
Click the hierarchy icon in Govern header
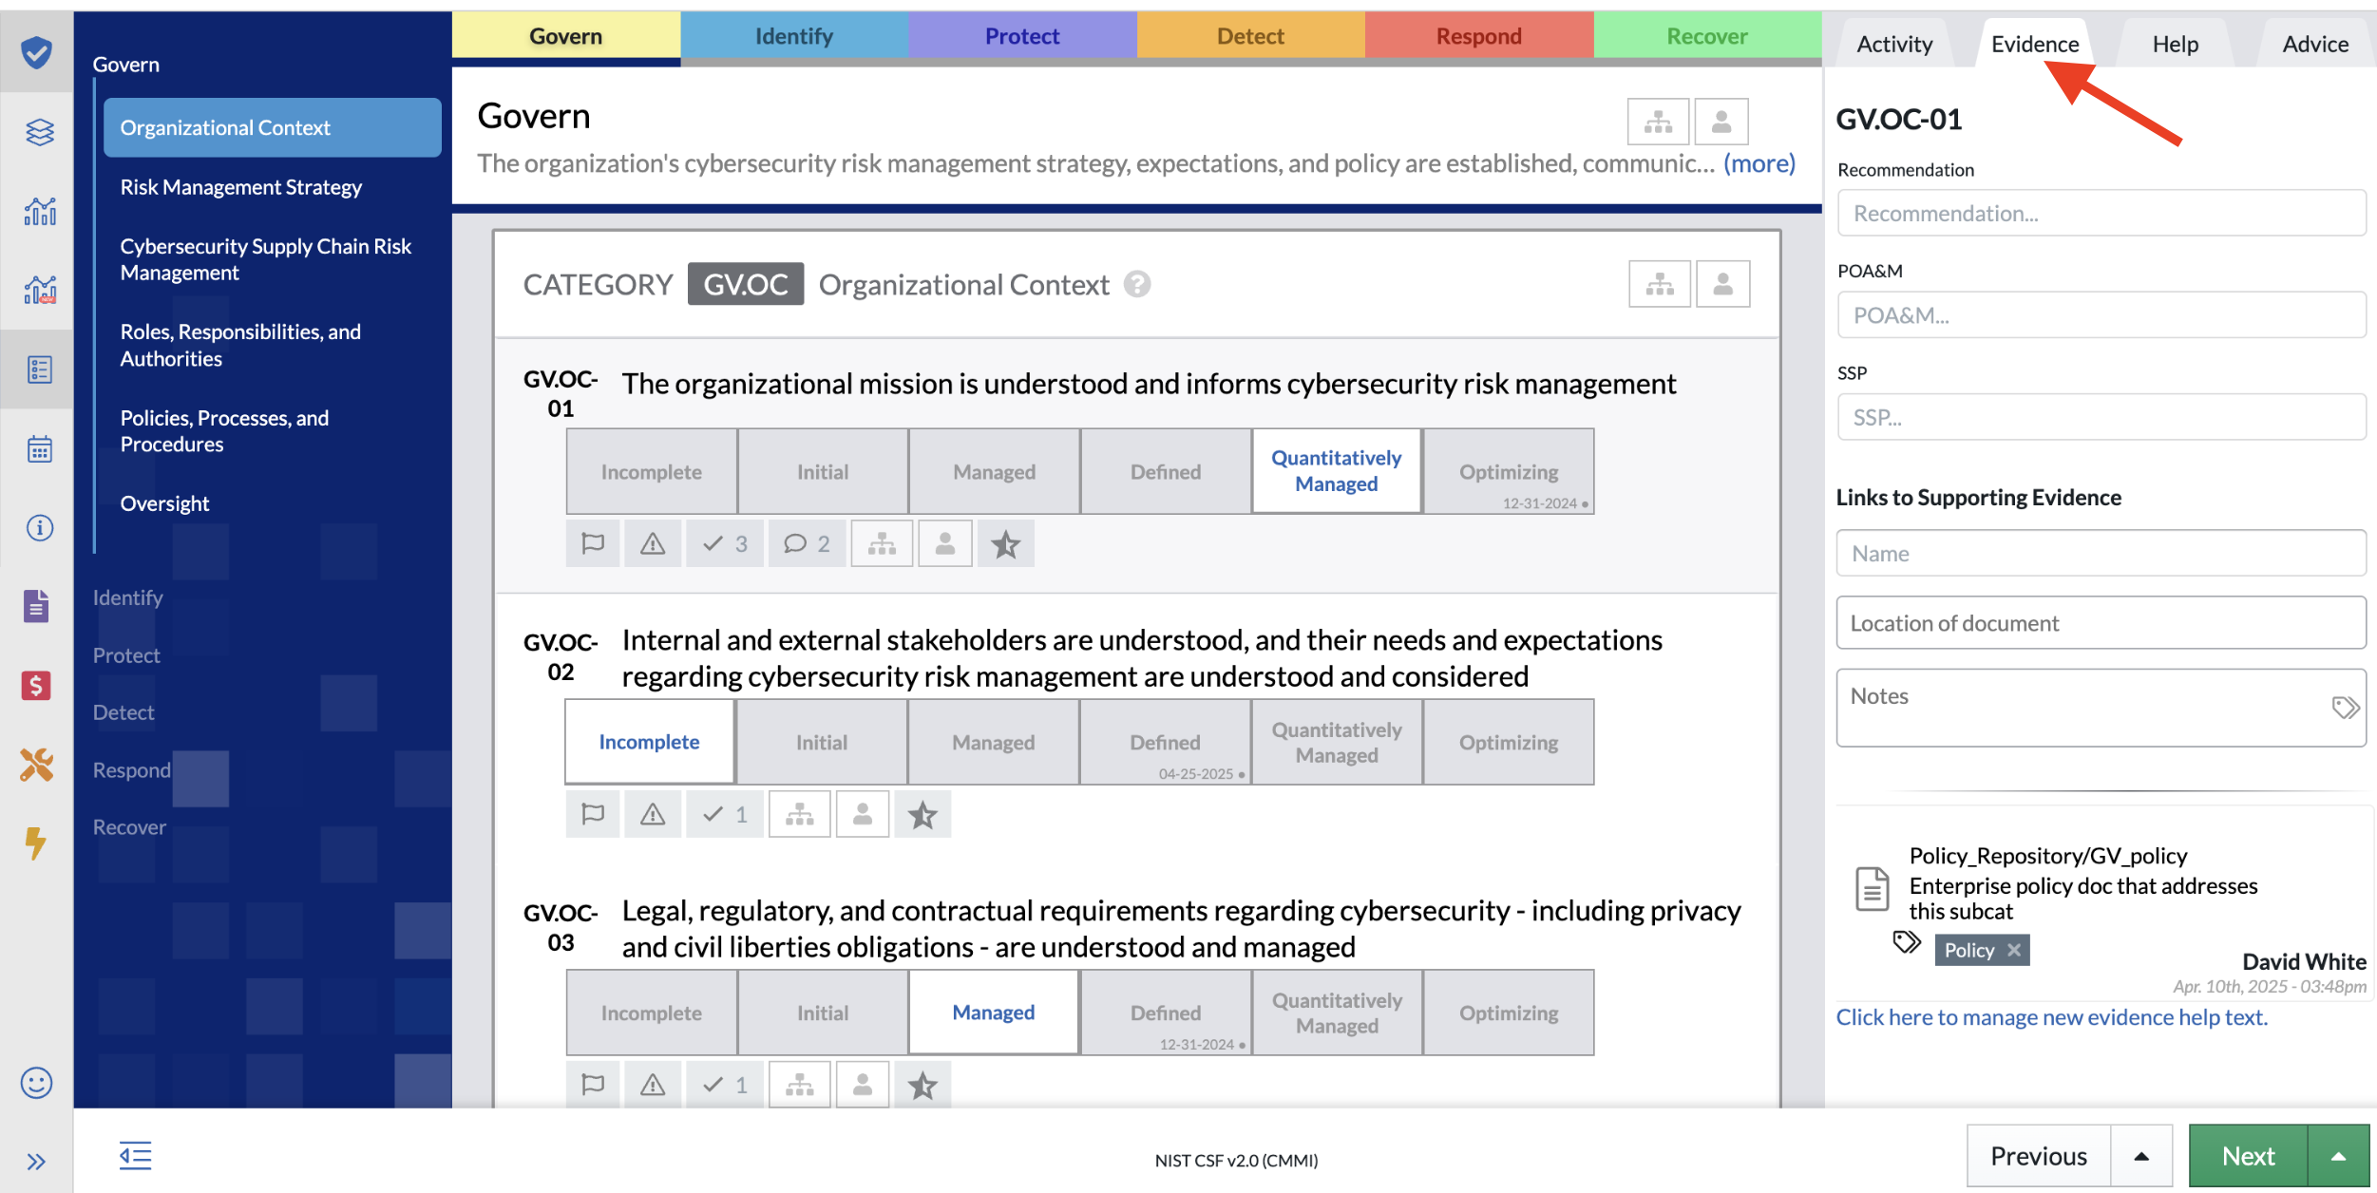(x=1658, y=122)
